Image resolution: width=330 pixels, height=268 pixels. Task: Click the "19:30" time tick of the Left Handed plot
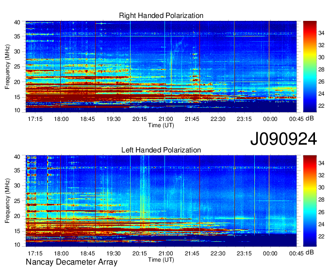114,253
